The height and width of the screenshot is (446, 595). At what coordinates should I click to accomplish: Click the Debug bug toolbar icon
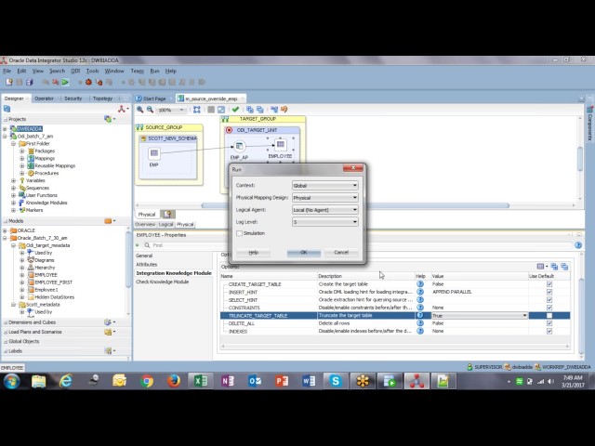click(88, 82)
